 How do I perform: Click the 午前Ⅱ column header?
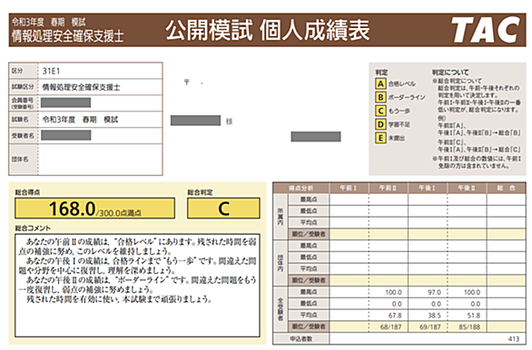388,188
